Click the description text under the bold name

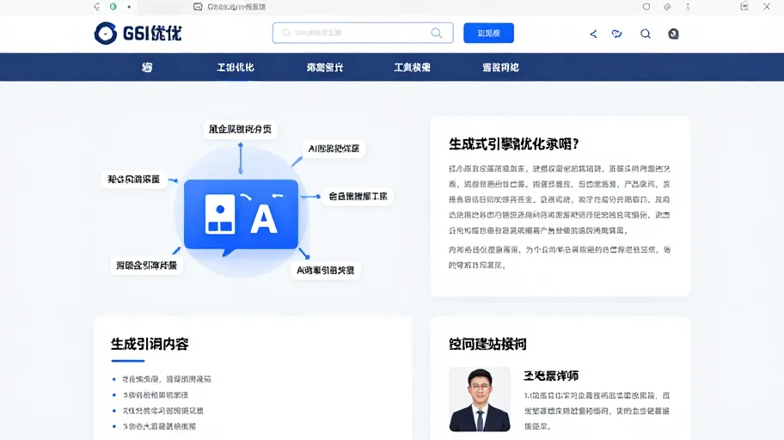coord(597,411)
